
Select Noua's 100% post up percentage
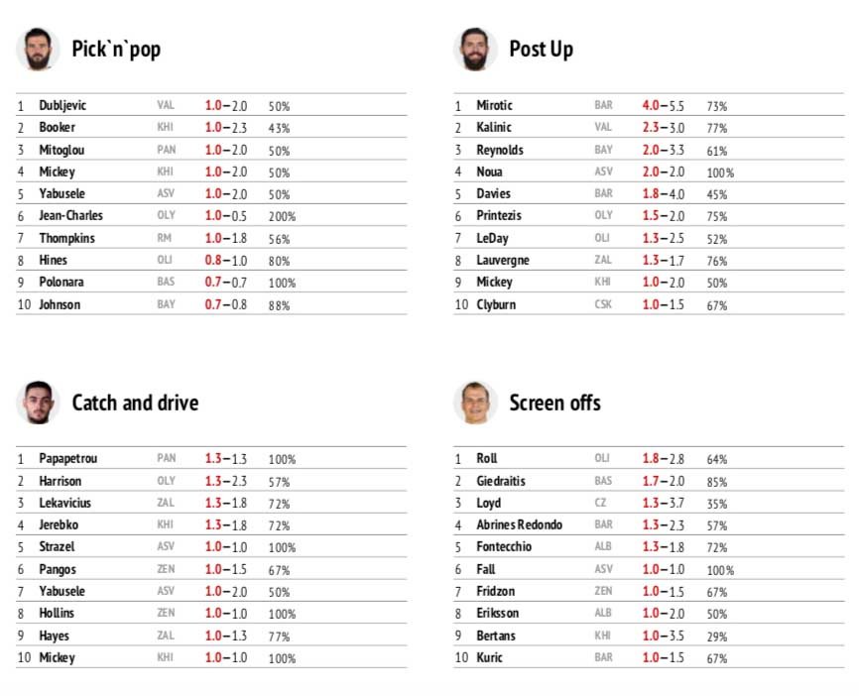coord(720,173)
